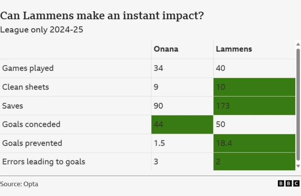Select the Onana column header
Image resolution: width=301 pixels, height=196 pixels.
pyautogui.click(x=166, y=49)
